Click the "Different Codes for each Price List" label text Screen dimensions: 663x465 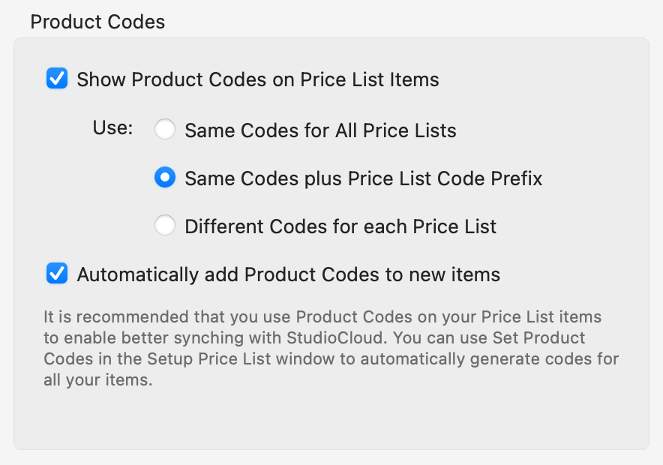(x=340, y=226)
